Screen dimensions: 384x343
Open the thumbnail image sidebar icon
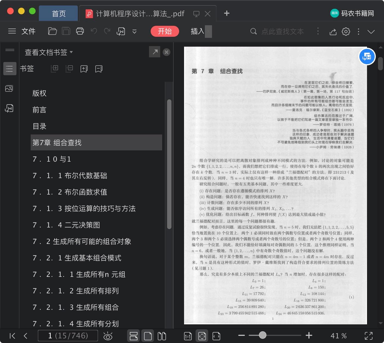tap(9, 88)
